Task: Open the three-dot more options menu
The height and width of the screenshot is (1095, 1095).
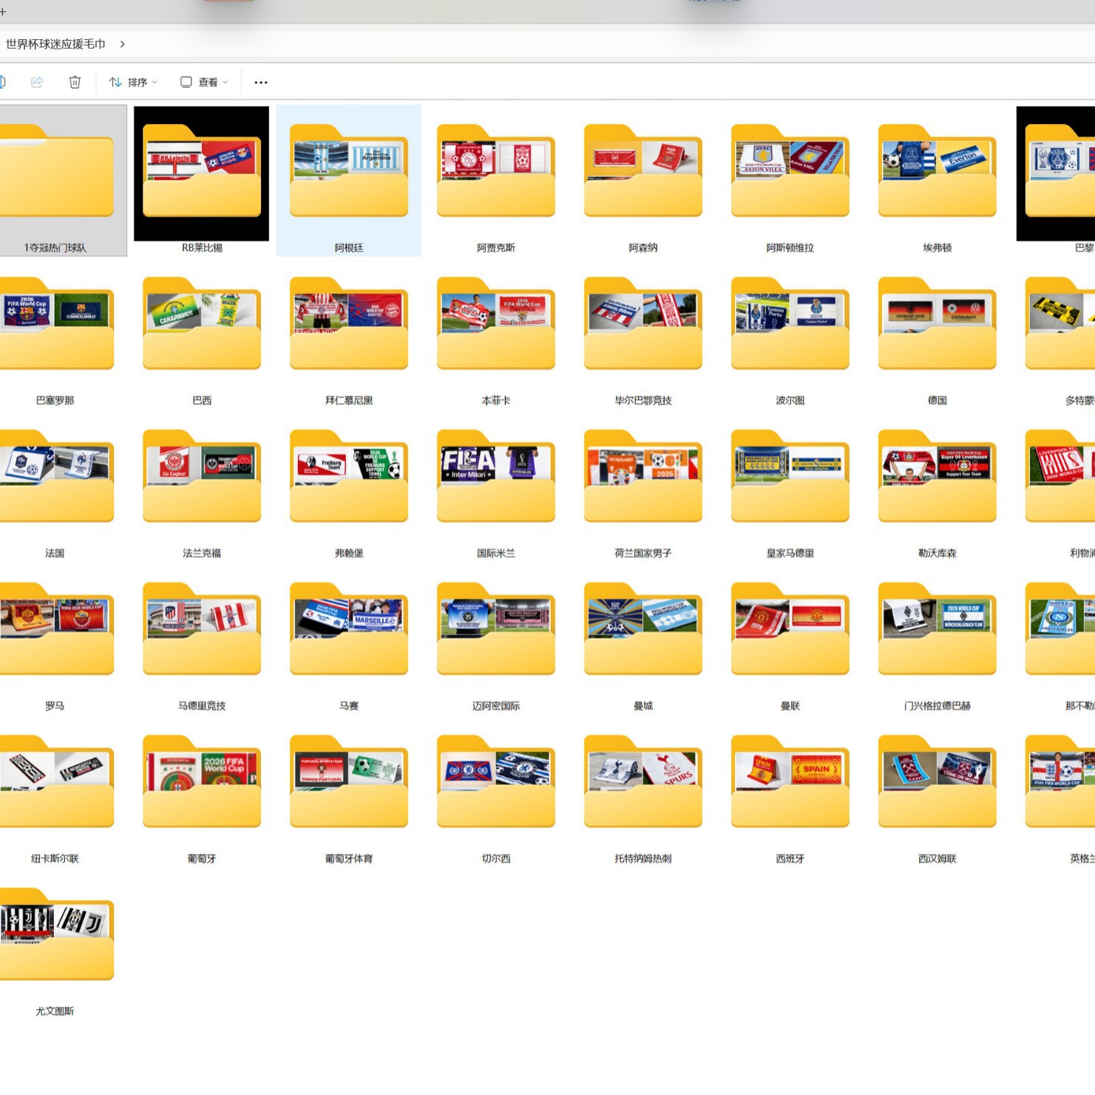Action: 261,82
